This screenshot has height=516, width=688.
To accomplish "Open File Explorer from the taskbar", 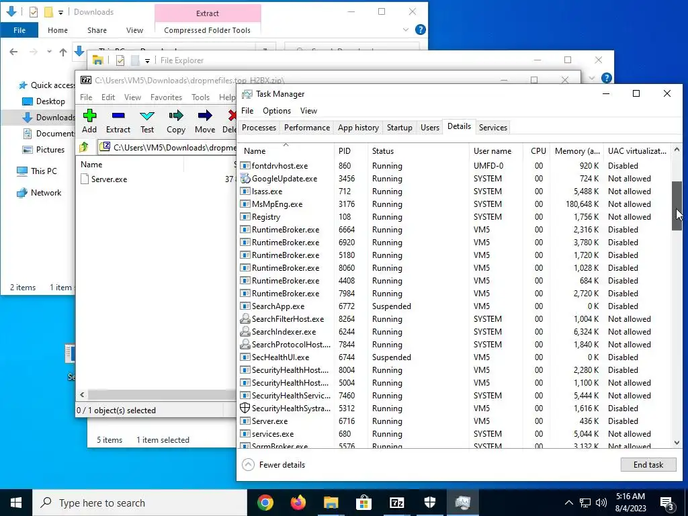I will tap(331, 503).
